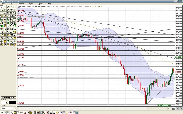
Task: Click teal calculator icon in bottom toolbar
Action: point(77,113)
